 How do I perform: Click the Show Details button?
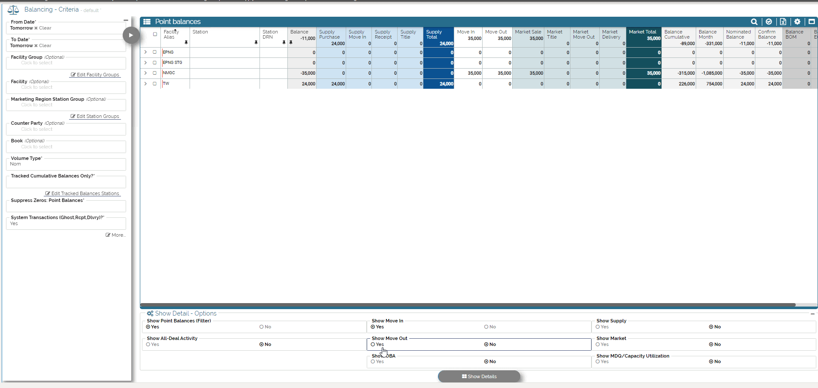tap(479, 376)
